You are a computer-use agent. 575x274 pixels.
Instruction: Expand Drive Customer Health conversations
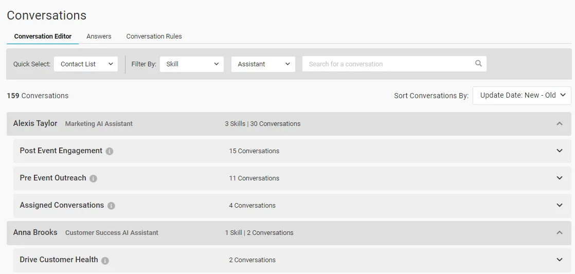[x=559, y=260]
